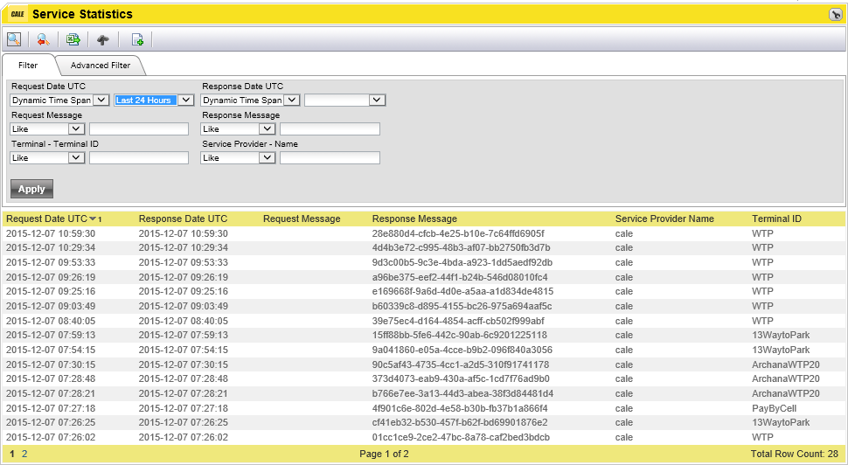Sort by Request Date UTC column header
Viewport: 848px width, 465px height.
click(47, 219)
